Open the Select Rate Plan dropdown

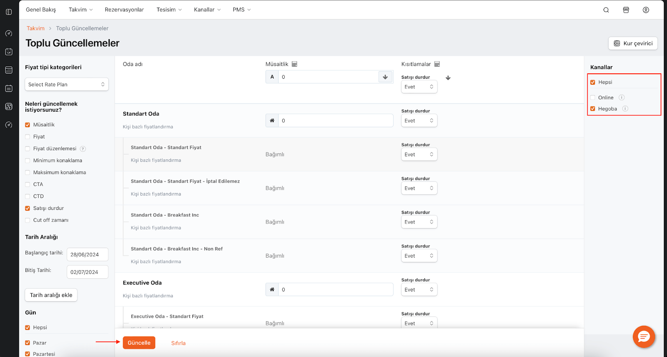coord(67,84)
